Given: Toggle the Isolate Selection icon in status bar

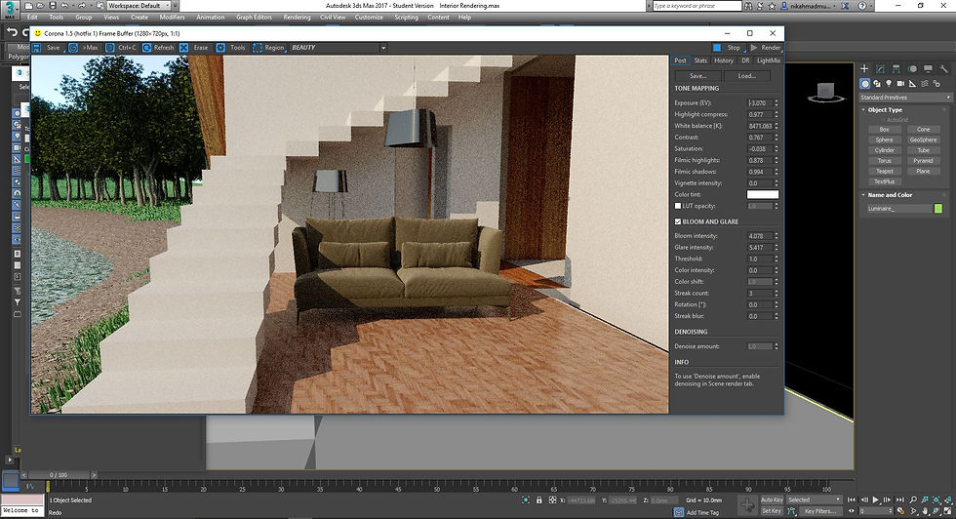Looking at the screenshot, I should point(526,500).
